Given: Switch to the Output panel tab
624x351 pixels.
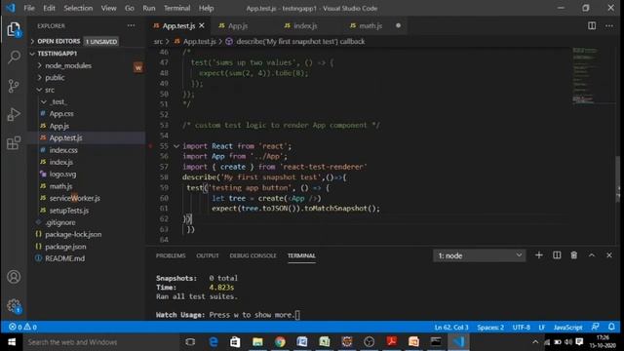Looking at the screenshot, I should click(x=208, y=255).
